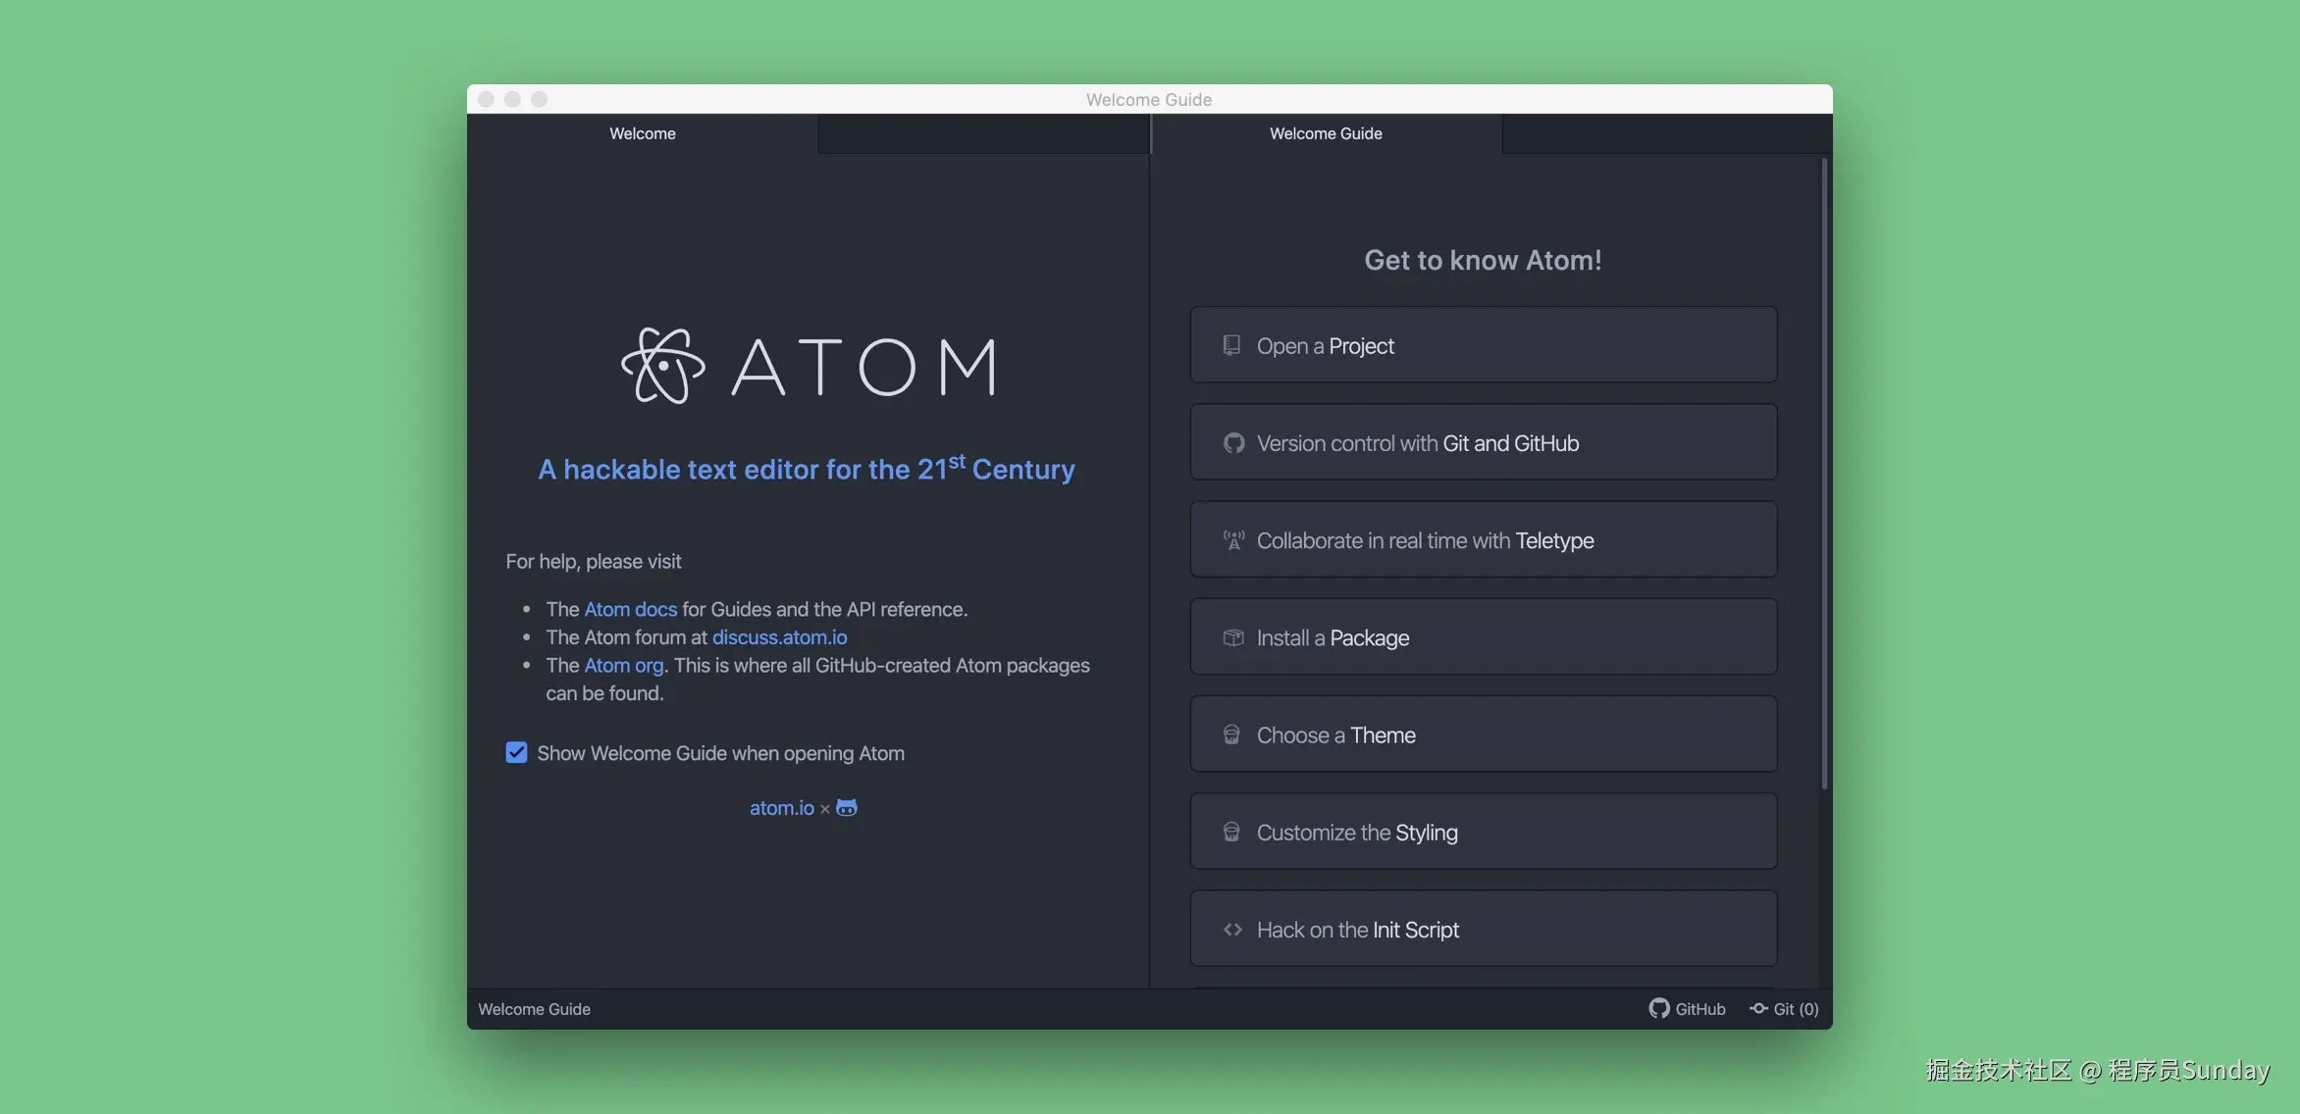Click the Atom logo icon
The image size is (2300, 1114).
click(x=663, y=366)
